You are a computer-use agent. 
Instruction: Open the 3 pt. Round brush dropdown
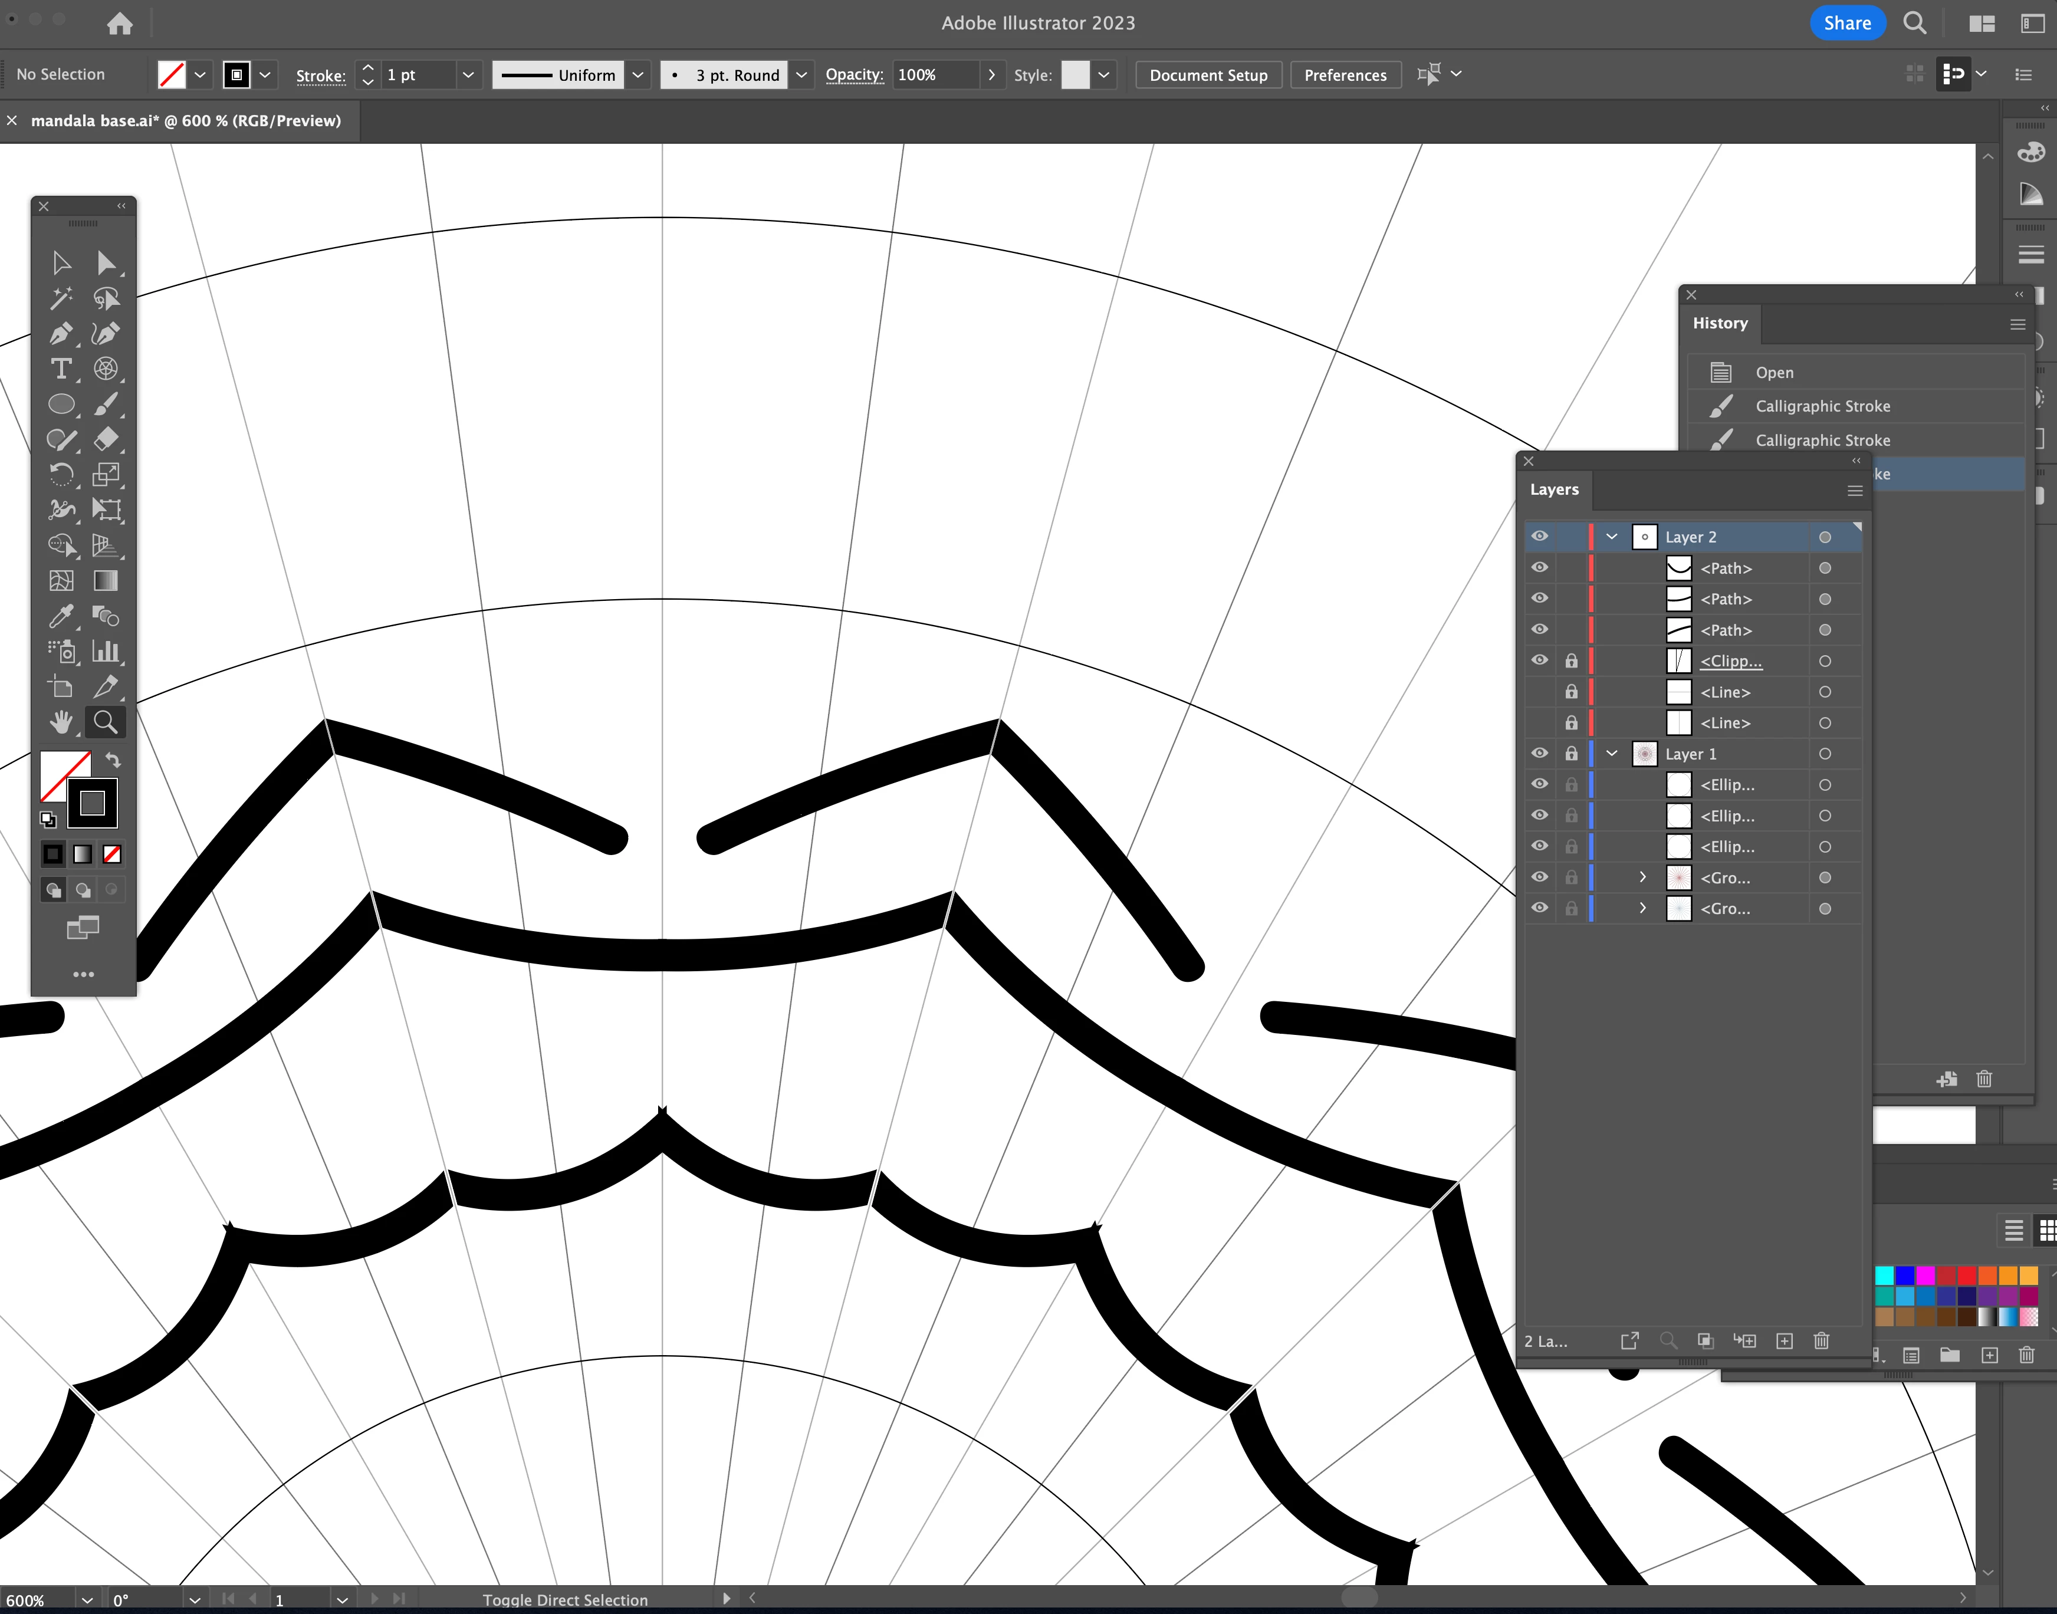pyautogui.click(x=801, y=75)
